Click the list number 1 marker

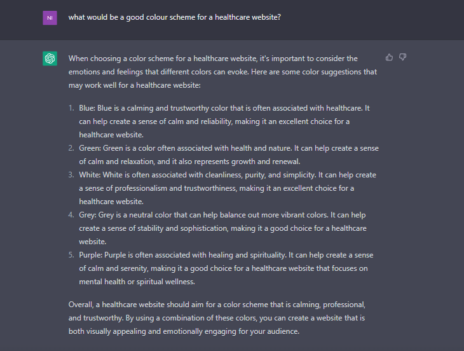click(x=71, y=108)
